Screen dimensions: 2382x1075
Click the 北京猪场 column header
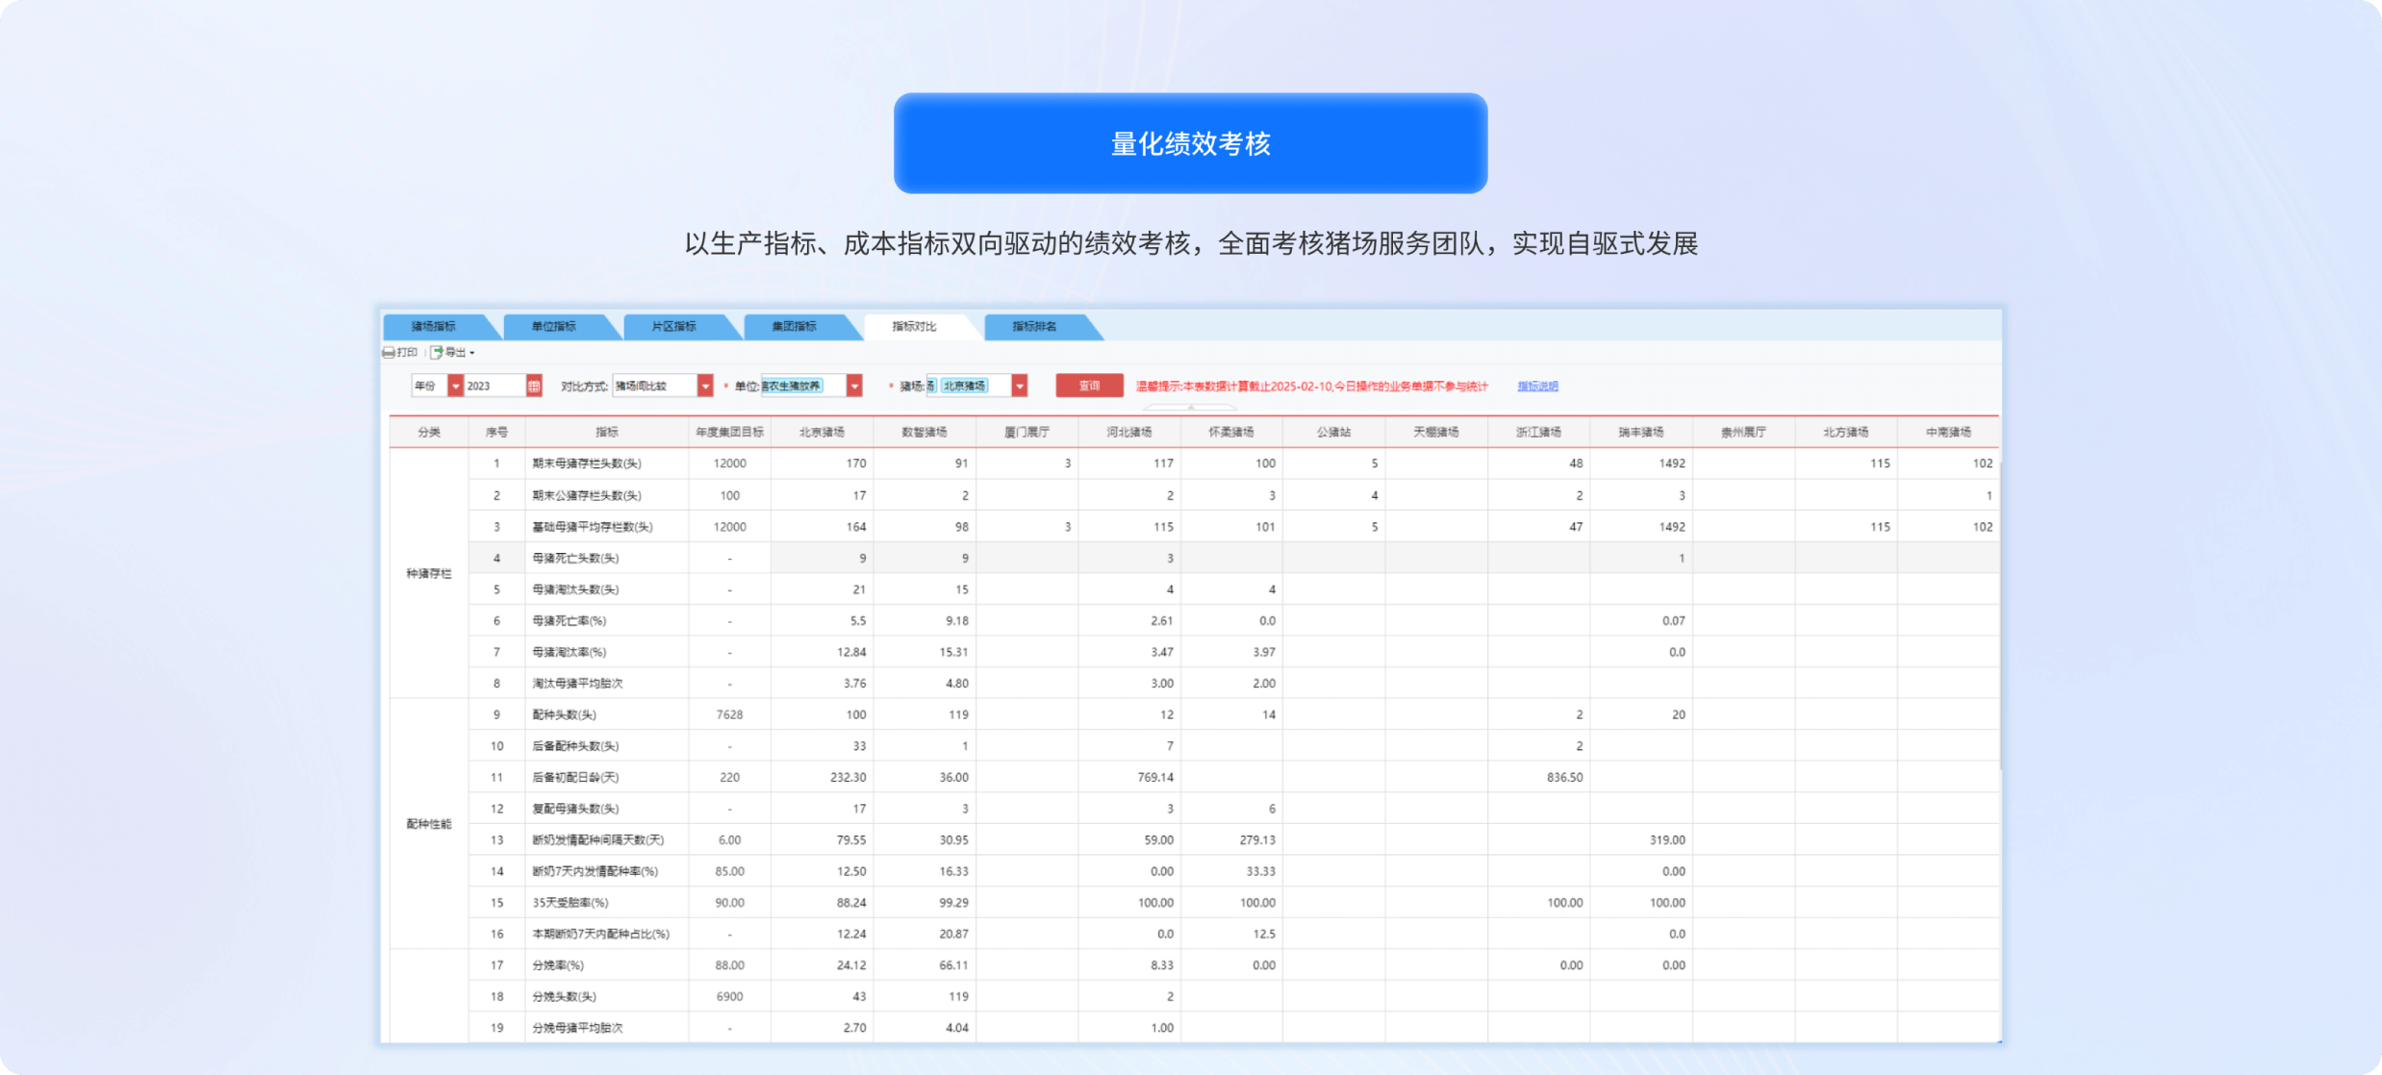(822, 433)
